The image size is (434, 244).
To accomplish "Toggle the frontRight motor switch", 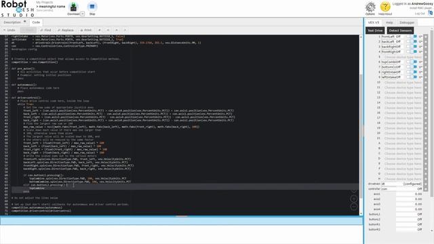I will pyautogui.click(x=412, y=52).
